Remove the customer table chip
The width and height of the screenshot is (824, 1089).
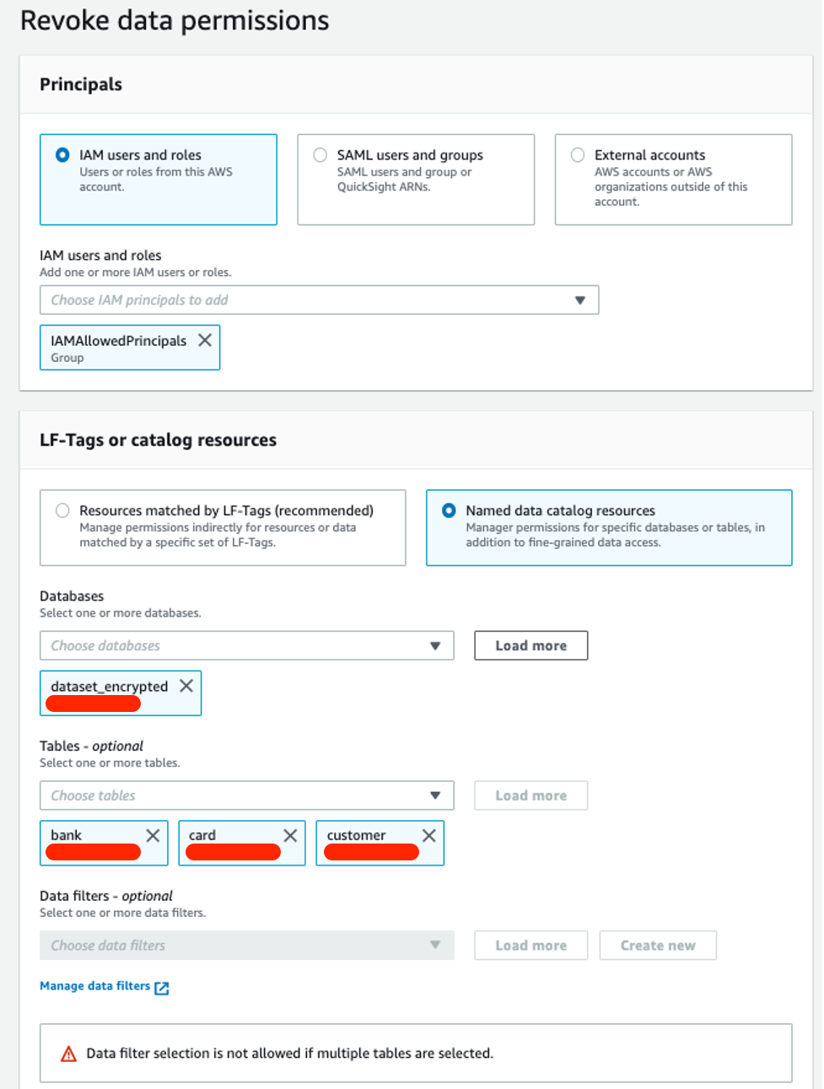coord(429,835)
